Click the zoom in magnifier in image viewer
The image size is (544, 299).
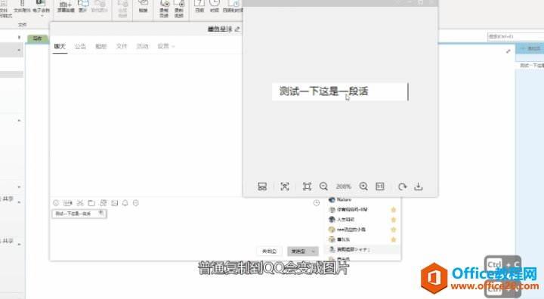[x=363, y=186]
